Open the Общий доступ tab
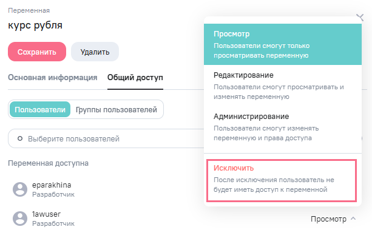 click(135, 78)
